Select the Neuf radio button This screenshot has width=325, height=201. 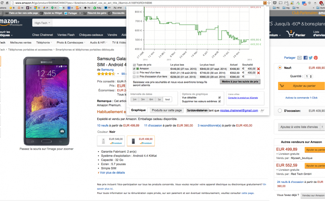280,68
